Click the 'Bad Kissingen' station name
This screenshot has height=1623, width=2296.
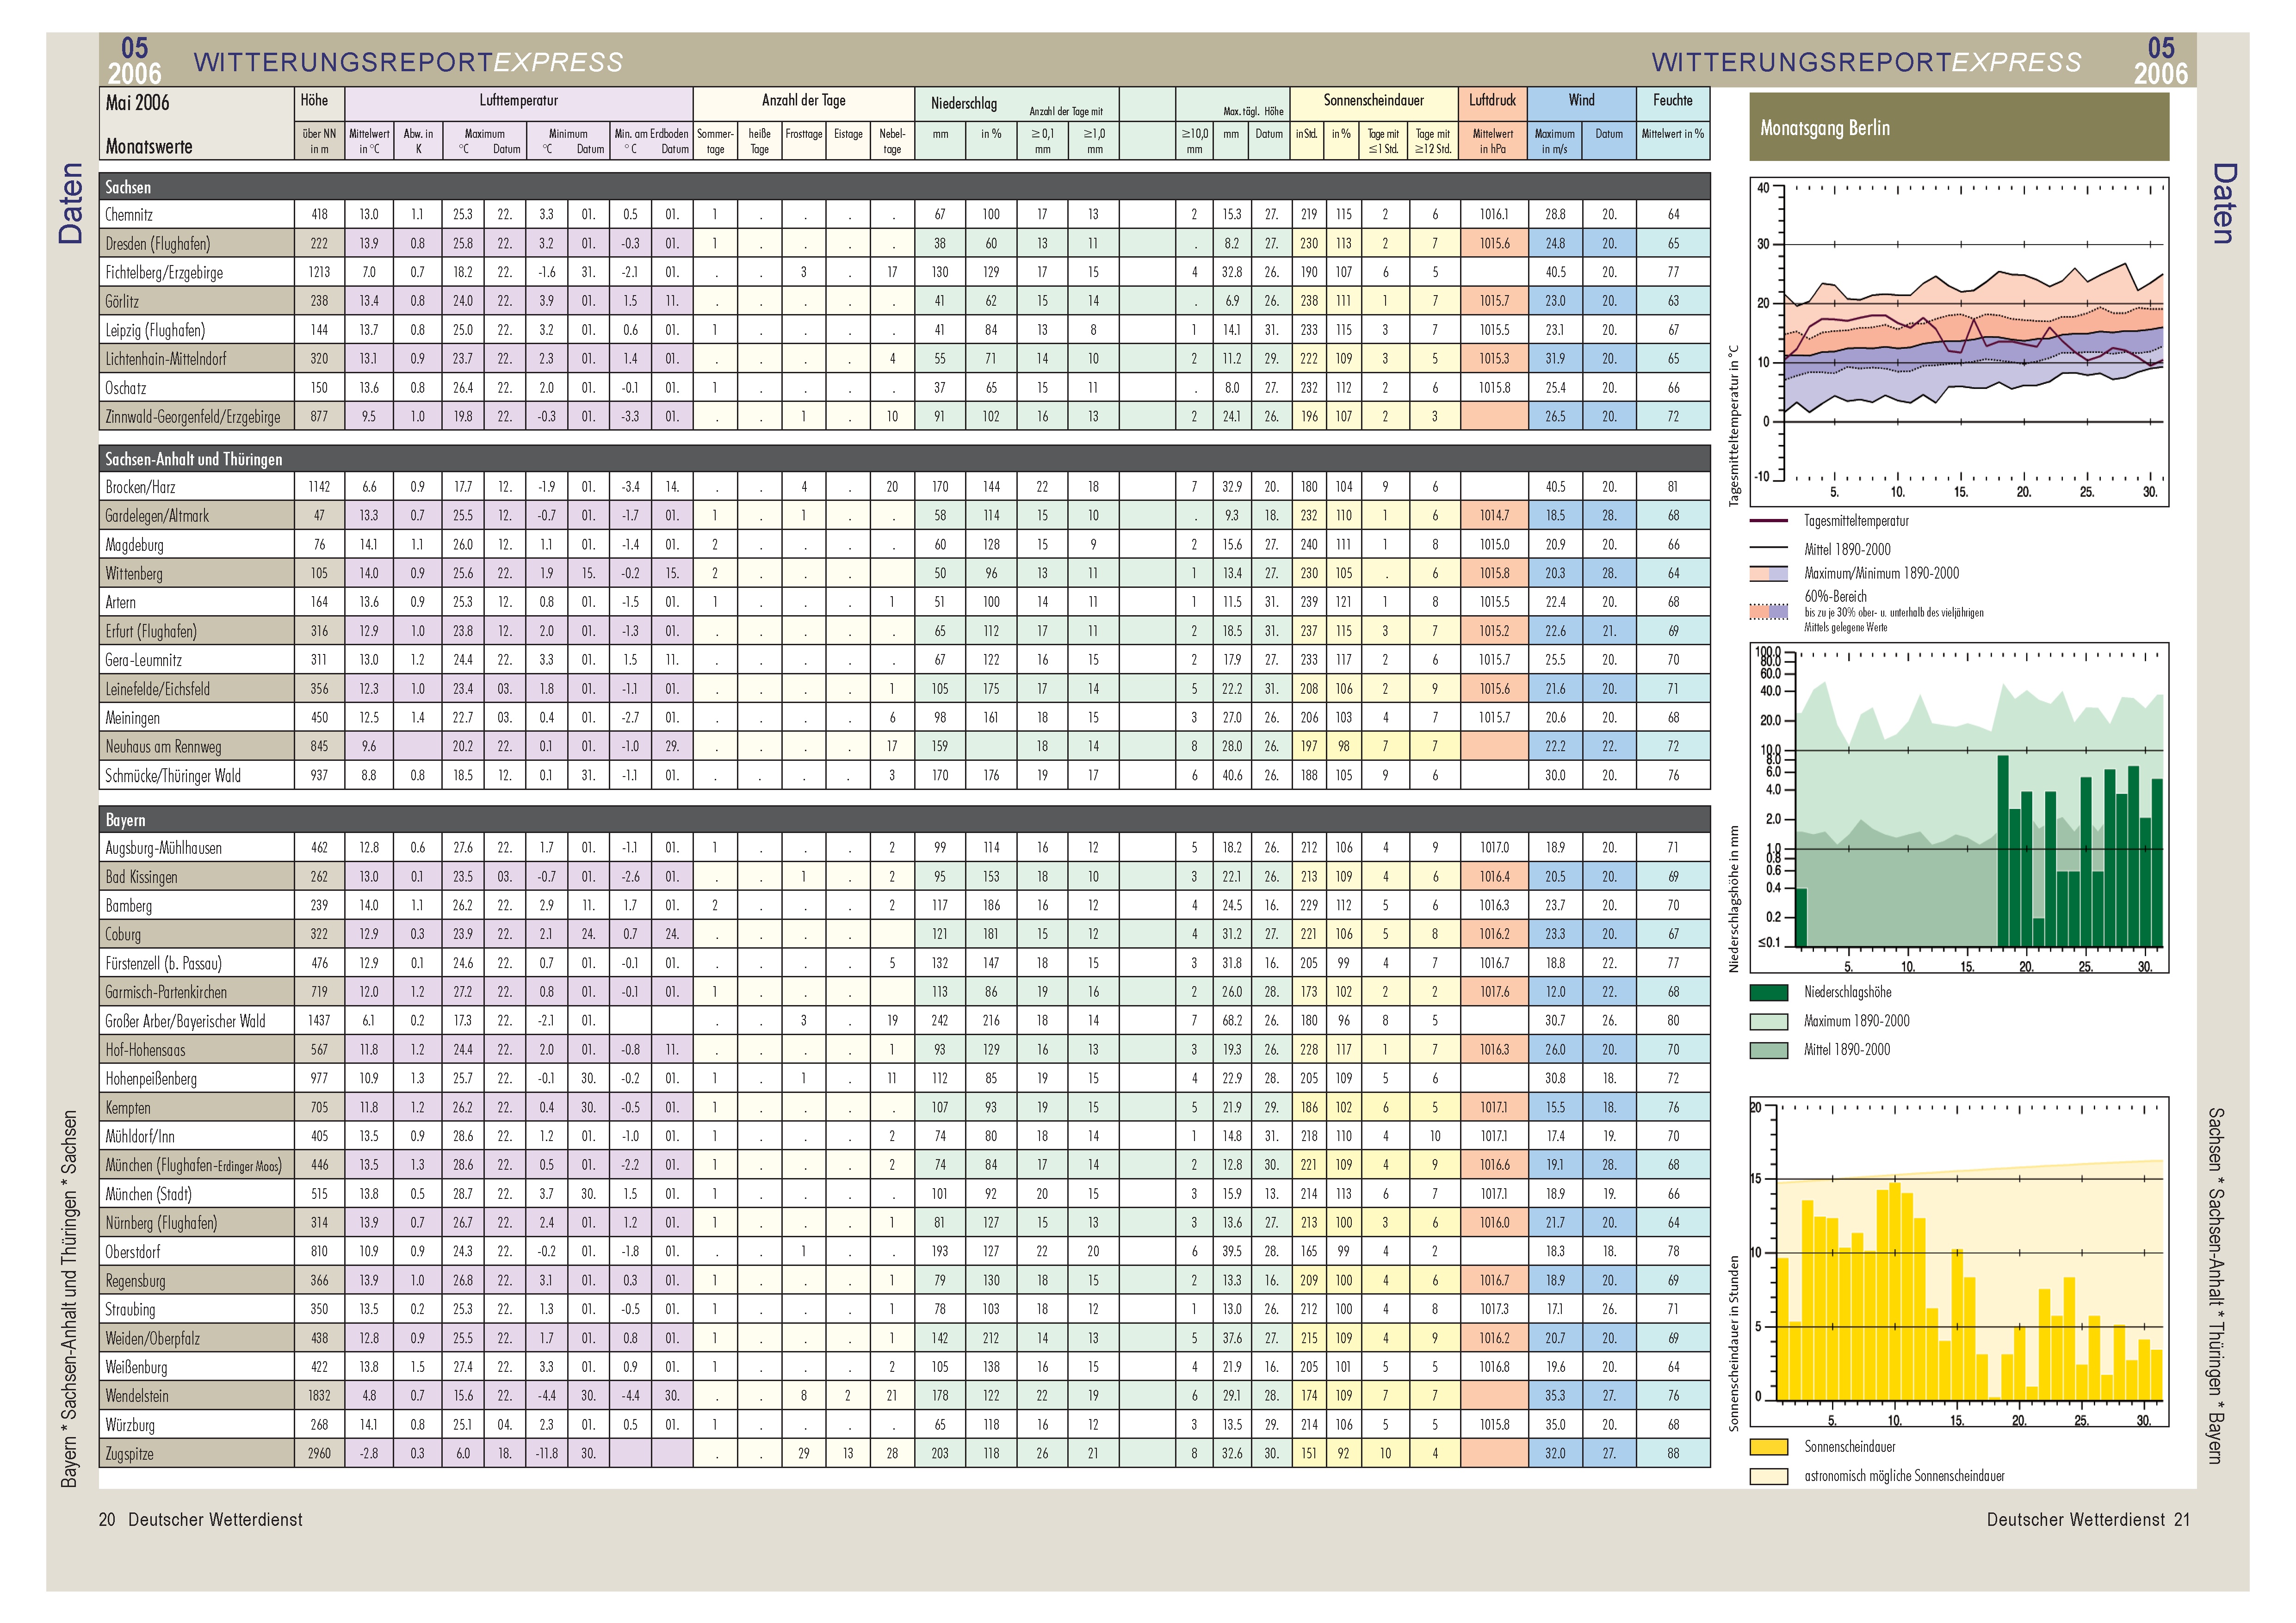tap(141, 877)
